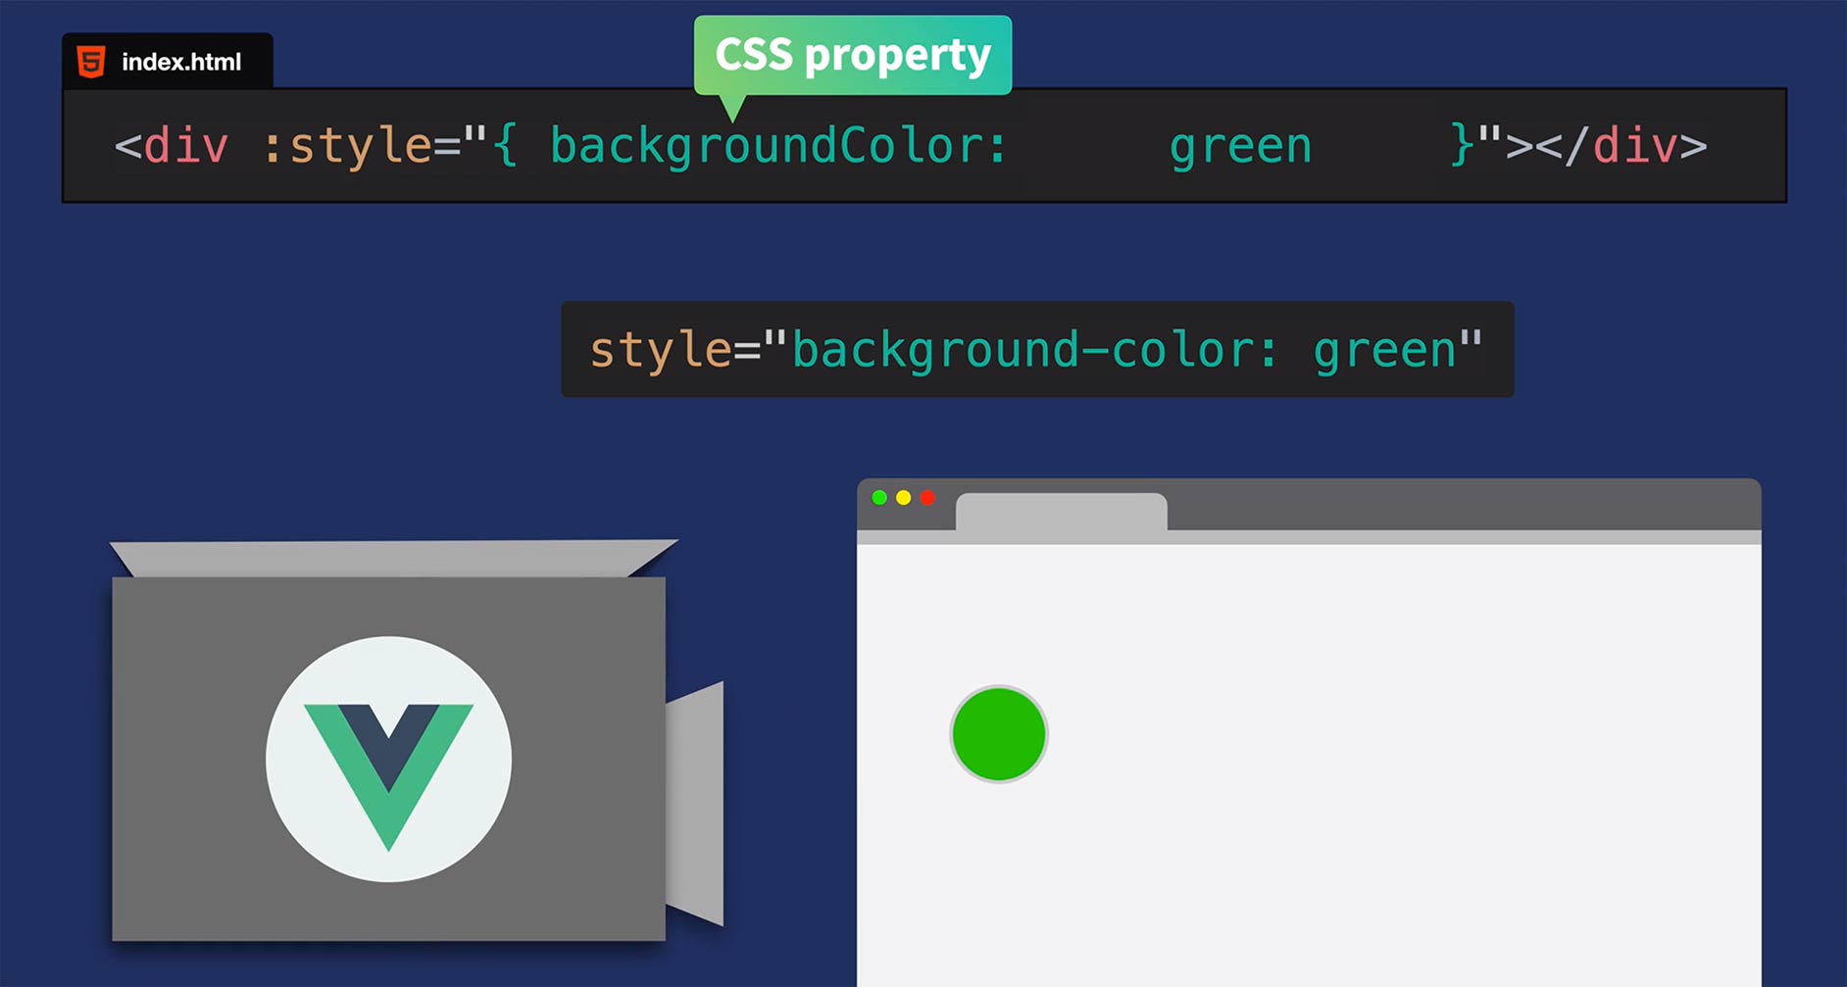The width and height of the screenshot is (1847, 987).
Task: Select the blank tab in the browser mockup
Action: coord(1062,513)
